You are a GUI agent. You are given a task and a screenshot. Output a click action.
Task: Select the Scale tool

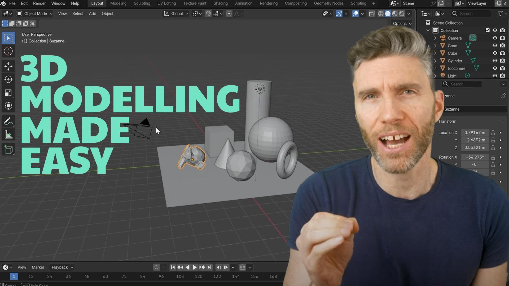8,93
